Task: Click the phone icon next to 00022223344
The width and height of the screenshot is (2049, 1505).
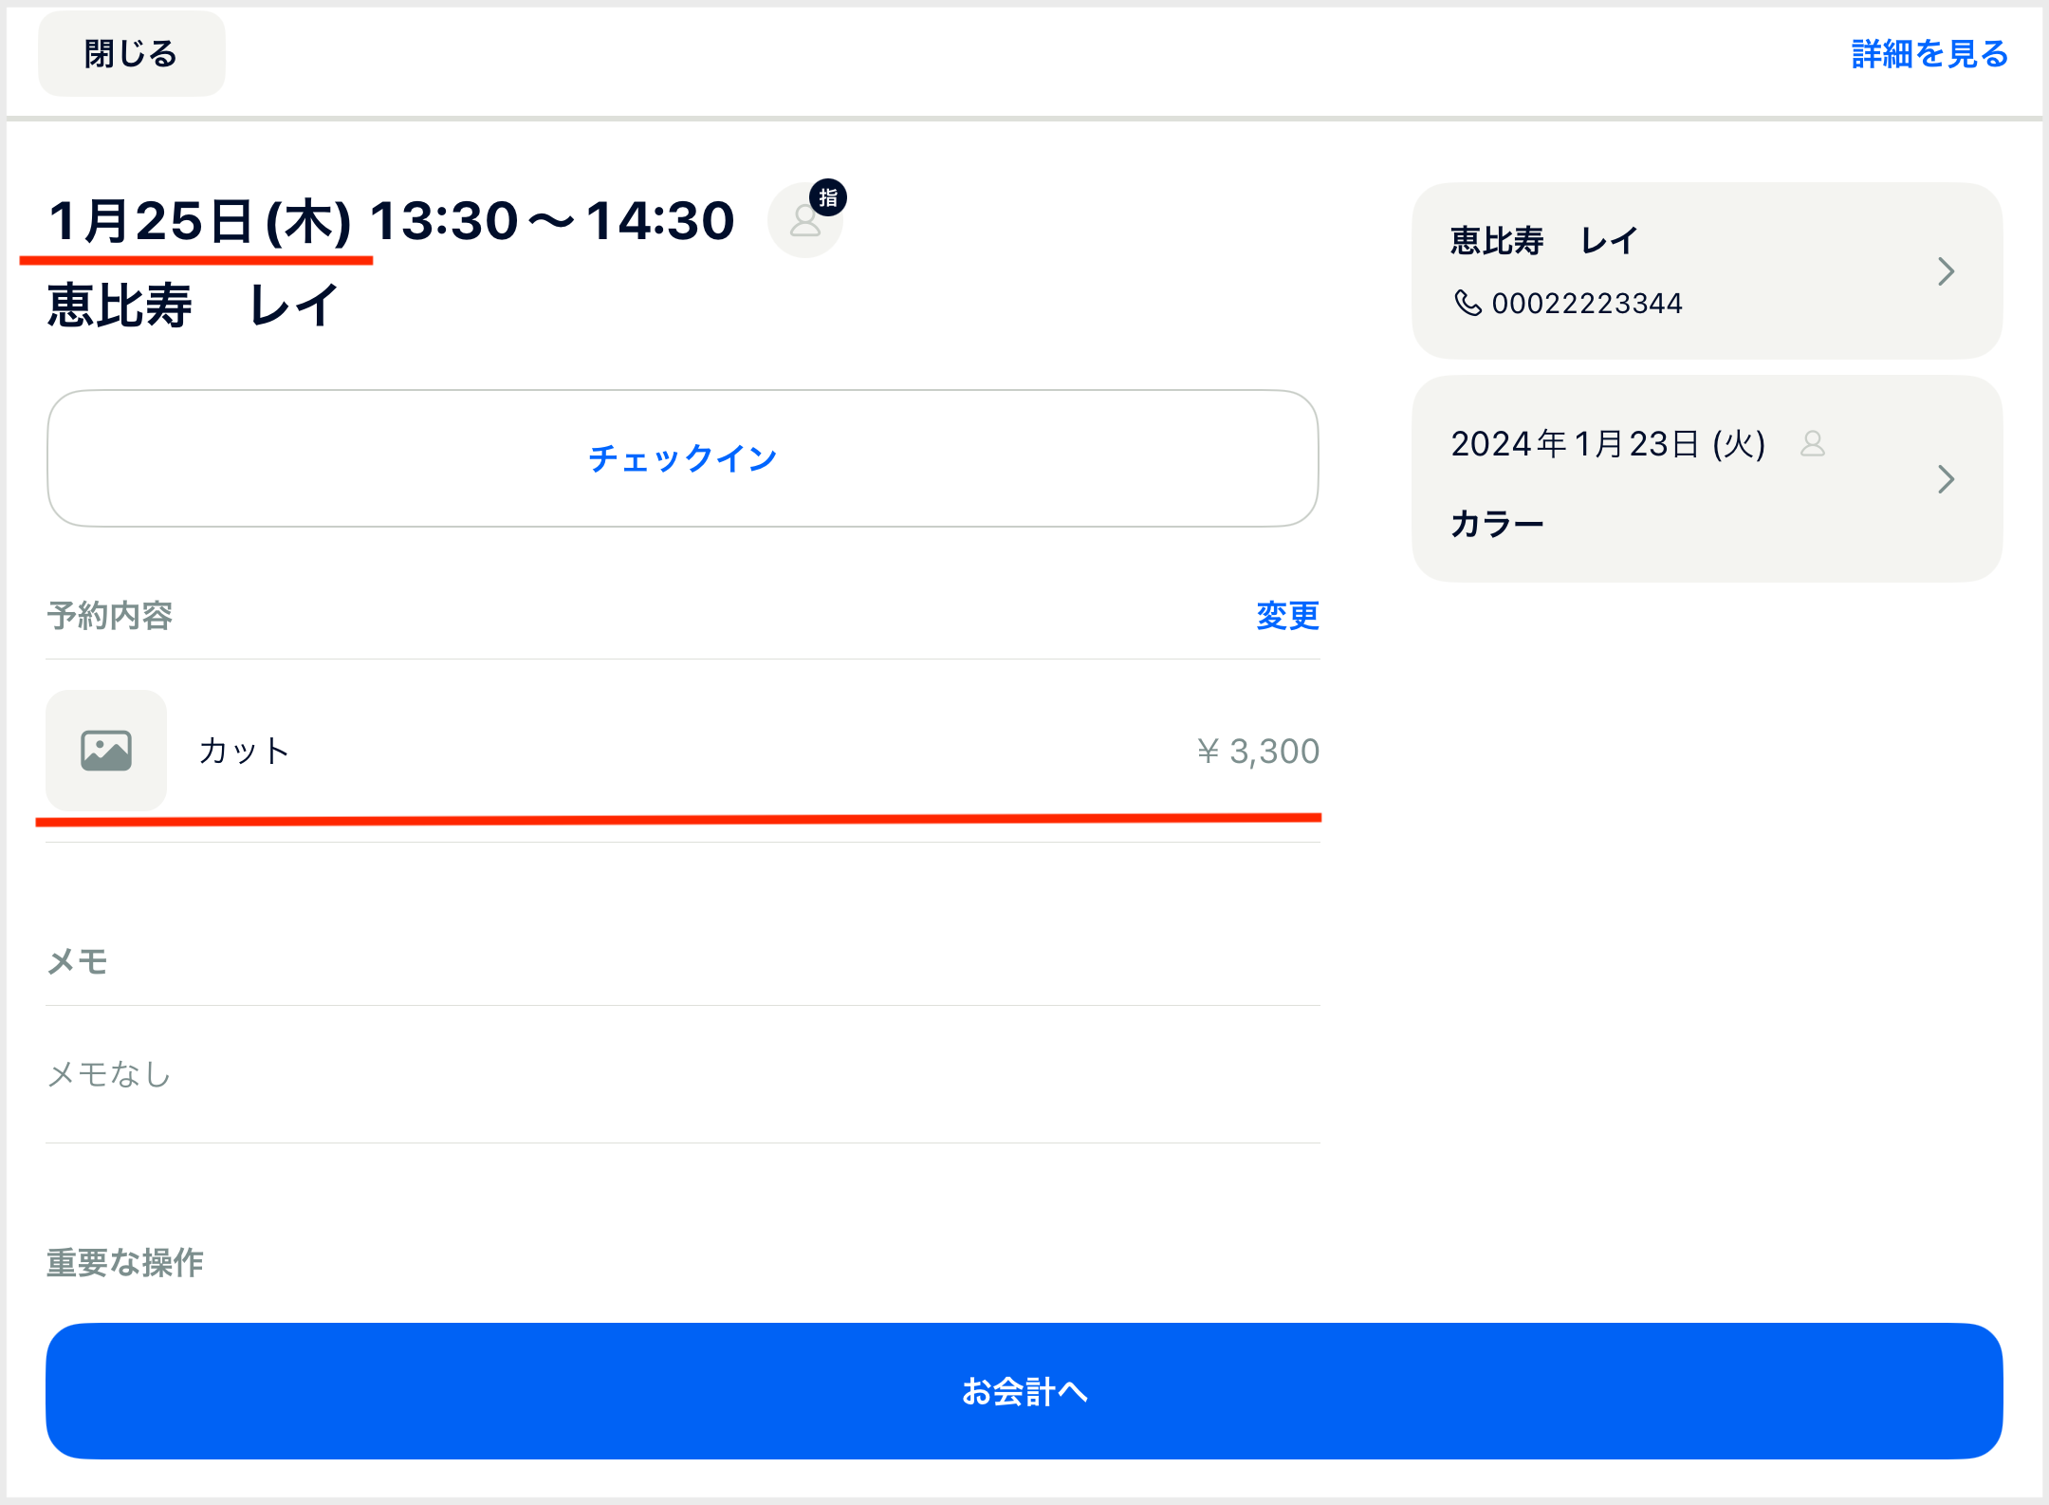Action: click(x=1467, y=303)
